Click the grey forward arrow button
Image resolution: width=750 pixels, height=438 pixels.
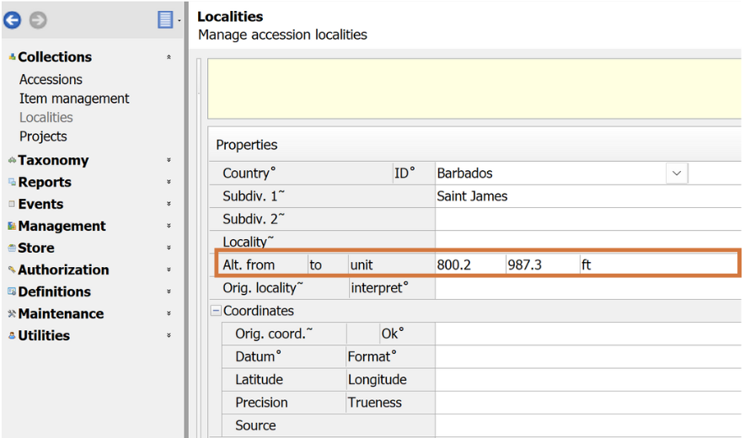38,20
